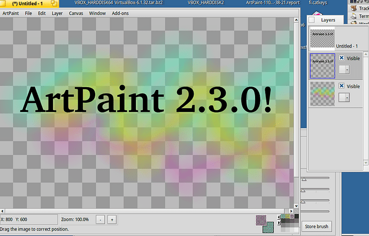369x236 pixels.
Task: Click the first brush slider thumb
Action: (304, 179)
